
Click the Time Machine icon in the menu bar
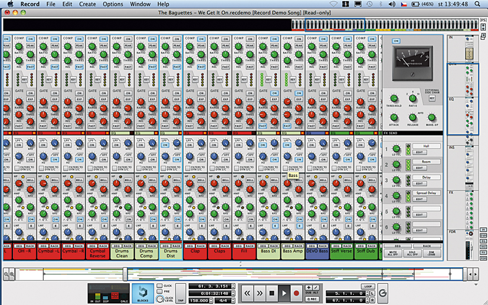point(369,4)
